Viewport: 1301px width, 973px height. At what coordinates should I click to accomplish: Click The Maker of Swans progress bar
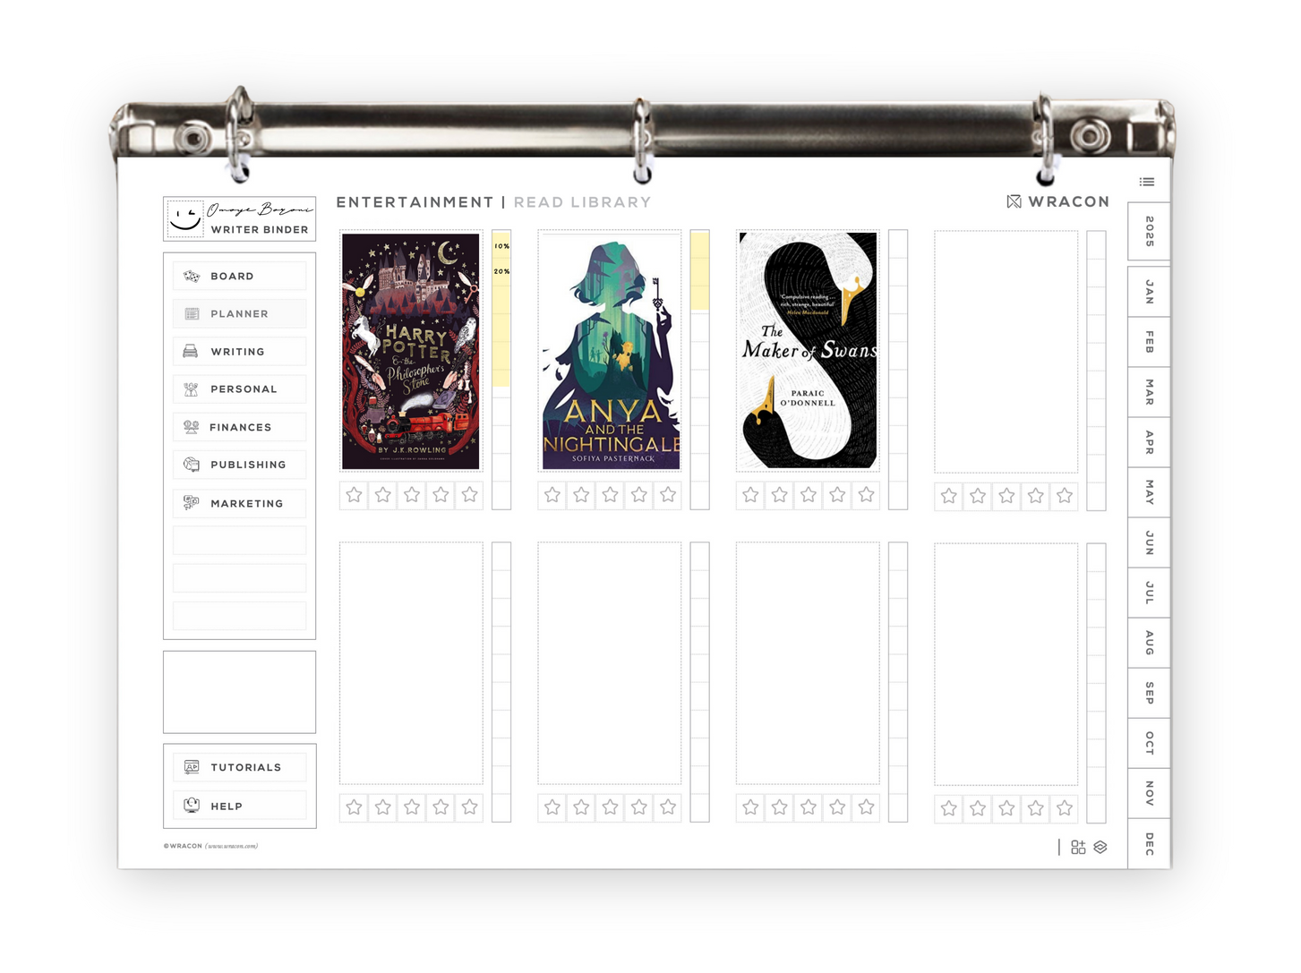pos(898,370)
